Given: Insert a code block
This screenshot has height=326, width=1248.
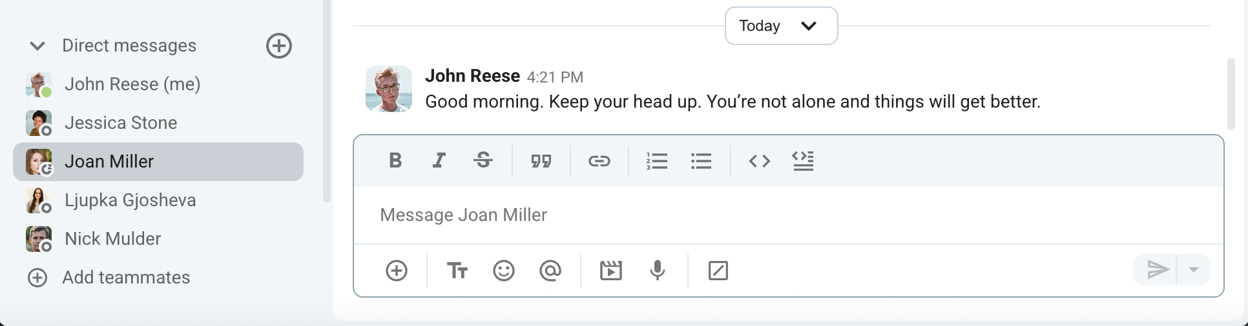Looking at the screenshot, I should [x=803, y=160].
